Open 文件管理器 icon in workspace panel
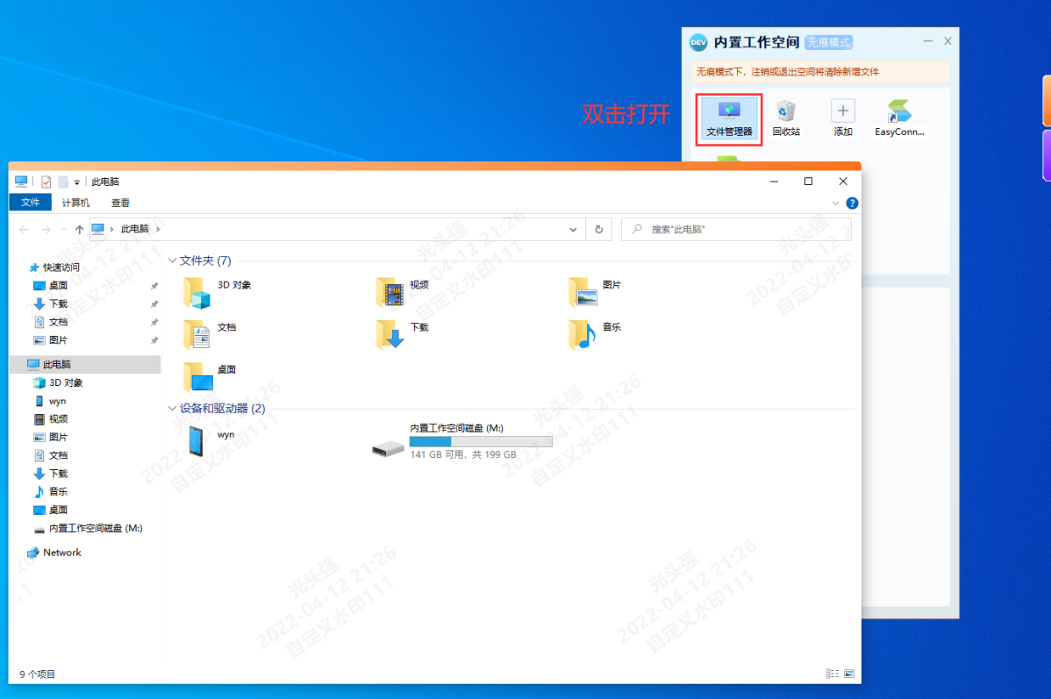The width and height of the screenshot is (1051, 699). tap(729, 118)
